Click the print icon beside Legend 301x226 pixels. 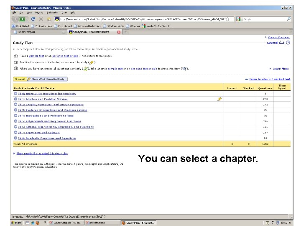pyautogui.click(x=281, y=42)
